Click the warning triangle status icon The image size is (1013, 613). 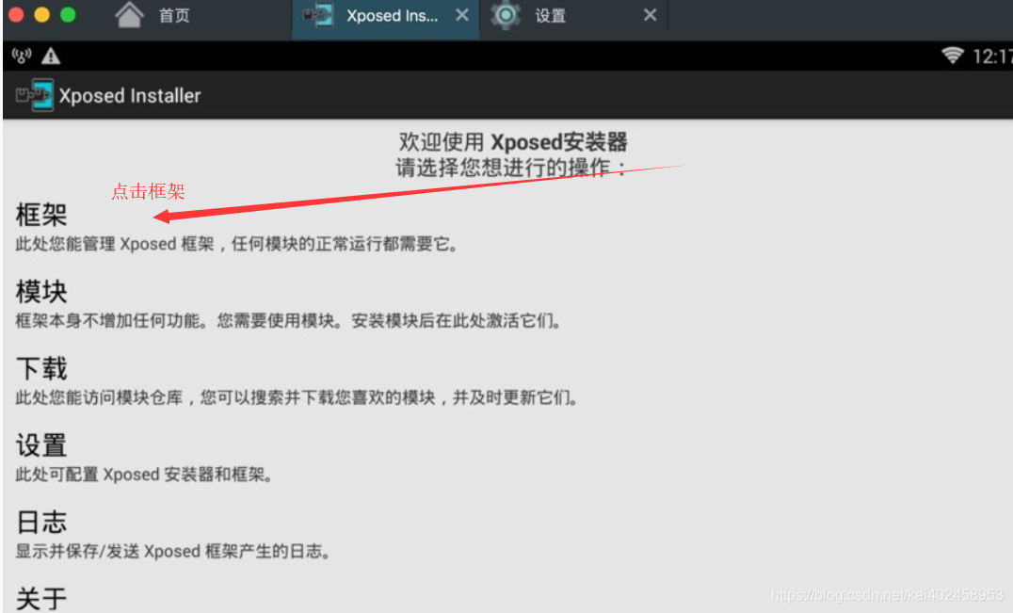51,56
